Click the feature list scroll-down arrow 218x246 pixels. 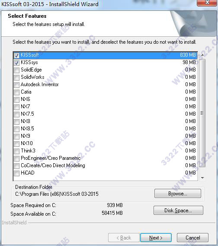[202, 178]
